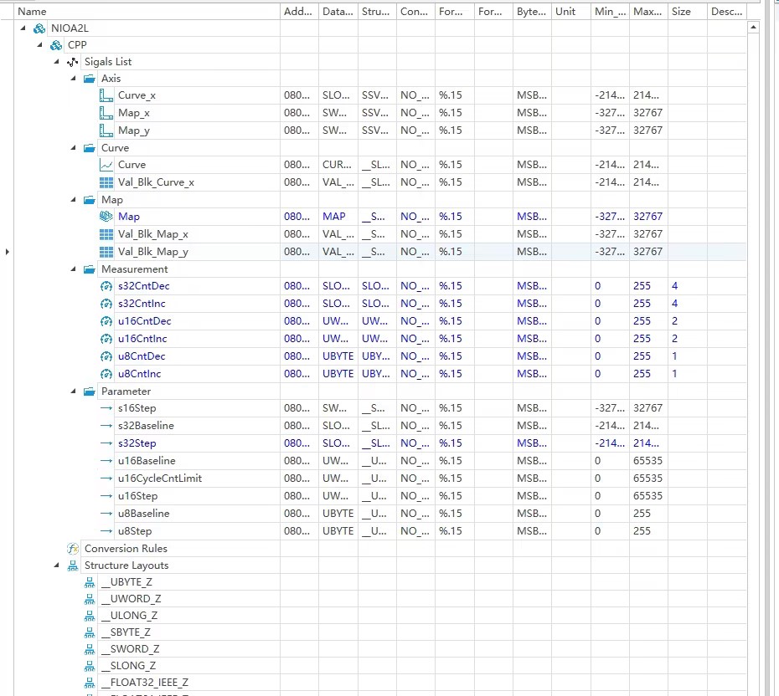Collapse the Curve folder
Screen dimensions: 779x696
(x=74, y=148)
